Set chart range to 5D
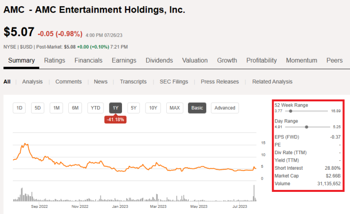Screen dimensions: 350x214 coord(38,108)
